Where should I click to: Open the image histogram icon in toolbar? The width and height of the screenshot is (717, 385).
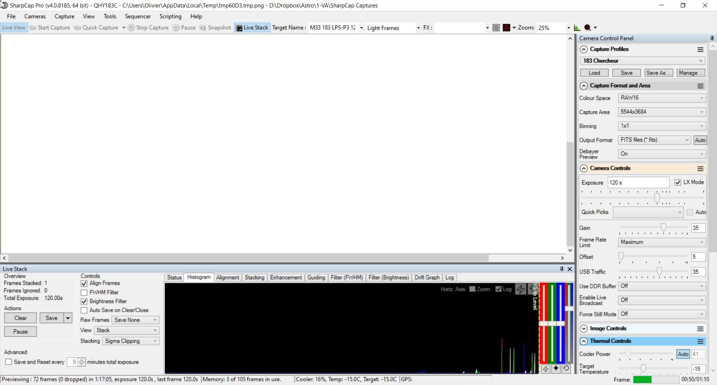tap(577, 28)
